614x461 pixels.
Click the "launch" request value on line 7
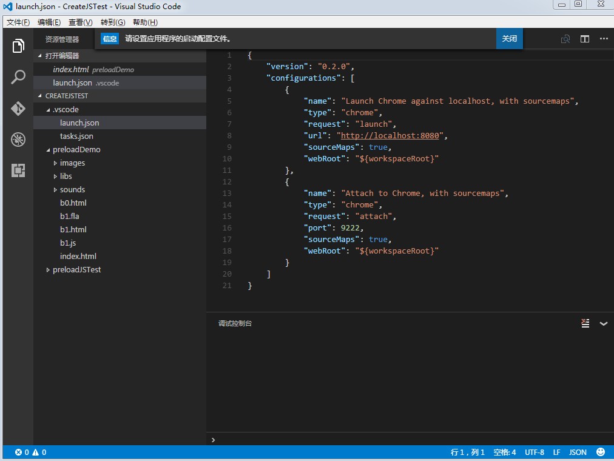pyautogui.click(x=374, y=124)
